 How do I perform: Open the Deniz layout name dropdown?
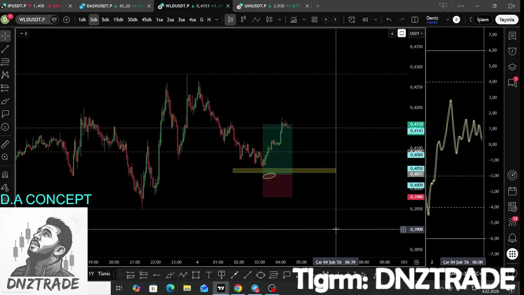[447, 20]
